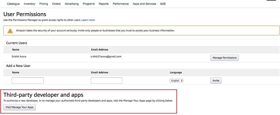This screenshot has width=280, height=115.
Task: Open the Inventory menu
Action: click(x=30, y=4)
